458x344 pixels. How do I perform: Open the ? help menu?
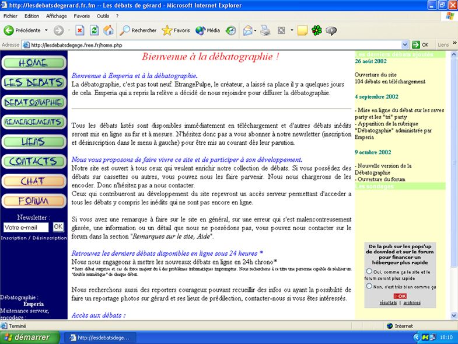click(117, 16)
